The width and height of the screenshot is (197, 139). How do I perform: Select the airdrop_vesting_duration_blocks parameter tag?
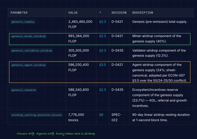pyautogui.click(x=37, y=115)
